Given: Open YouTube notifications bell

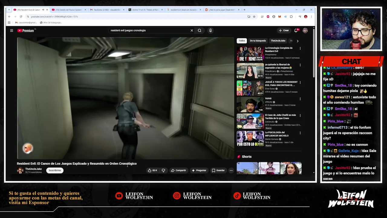Looking at the screenshot, I should 296,30.
